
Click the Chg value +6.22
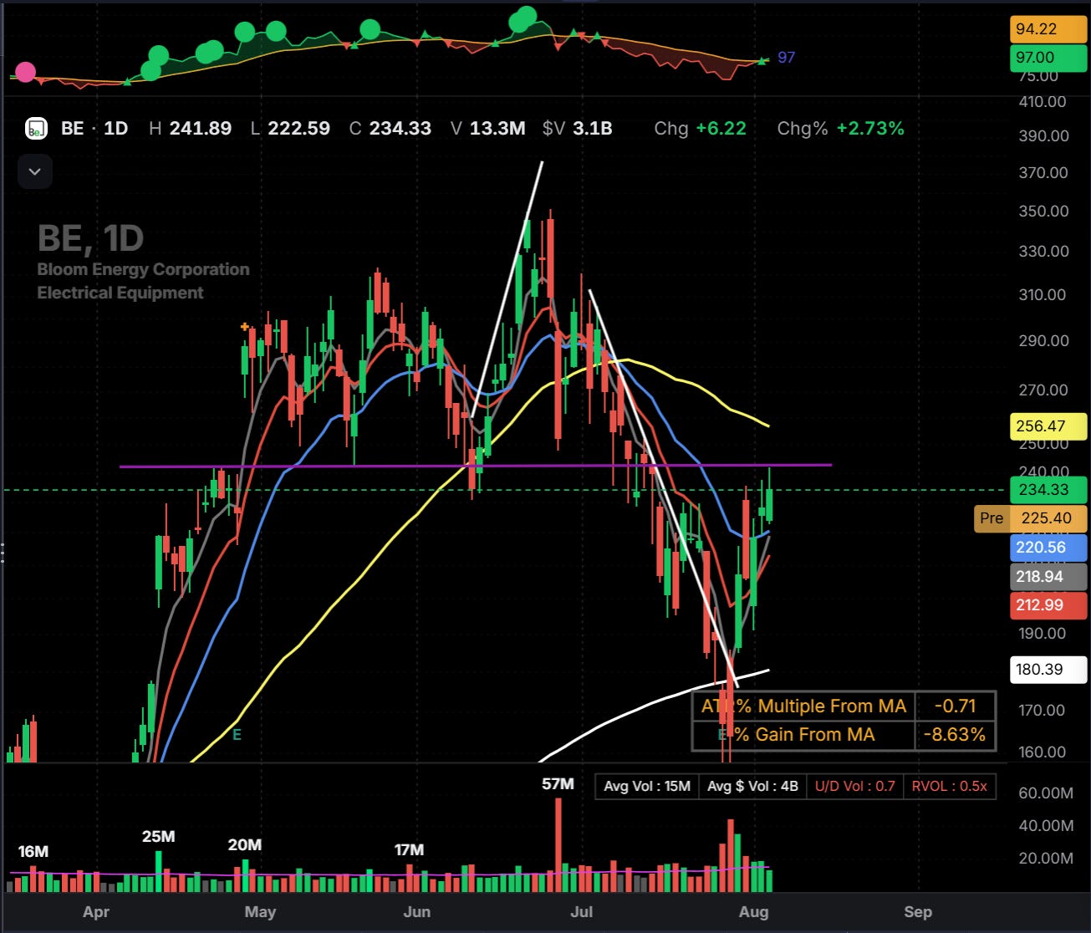tap(723, 129)
